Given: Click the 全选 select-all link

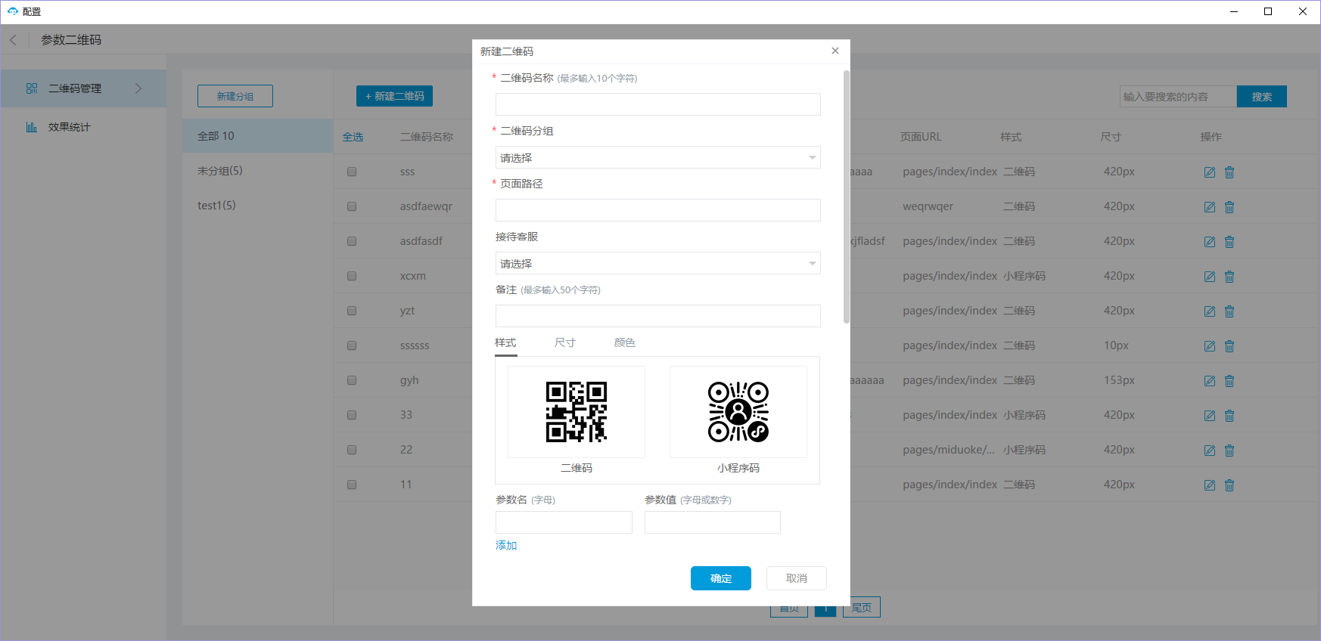Looking at the screenshot, I should coord(353,137).
